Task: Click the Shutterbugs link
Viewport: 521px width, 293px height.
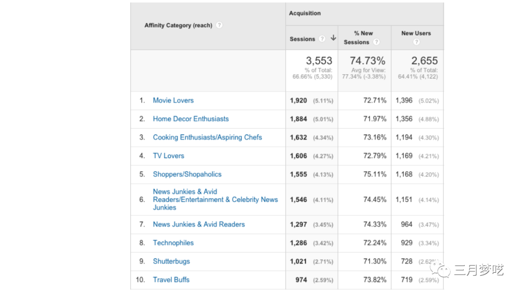Action: click(171, 261)
